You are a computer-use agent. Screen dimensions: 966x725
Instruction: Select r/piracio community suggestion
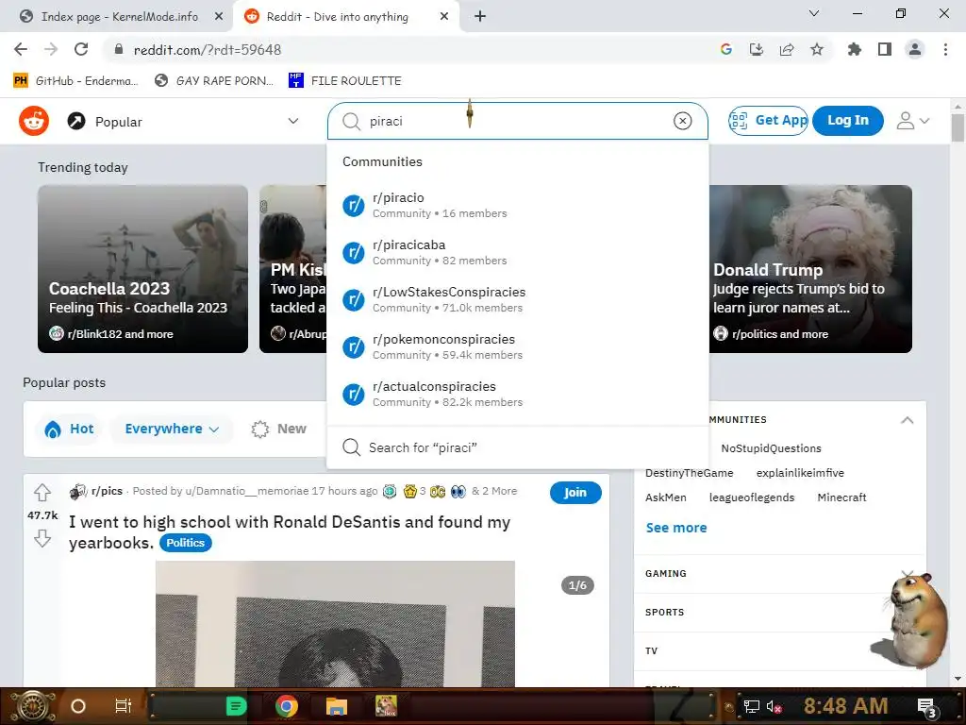point(518,205)
